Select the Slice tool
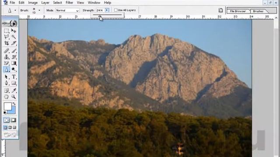 (x=14, y=43)
